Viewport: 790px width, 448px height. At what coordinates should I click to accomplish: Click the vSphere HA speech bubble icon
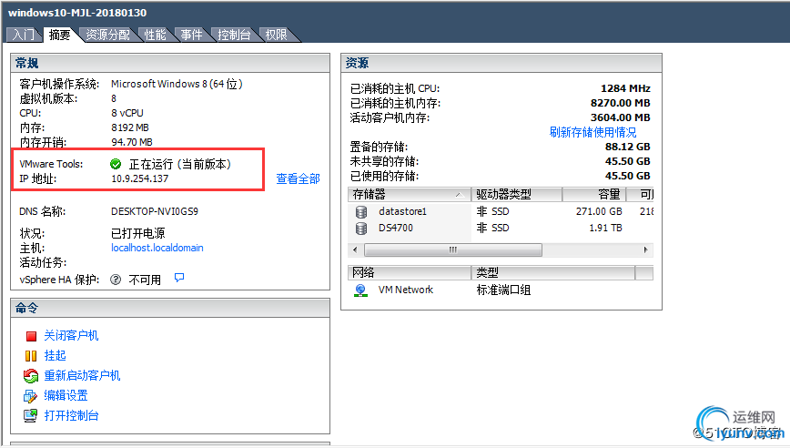(x=179, y=277)
